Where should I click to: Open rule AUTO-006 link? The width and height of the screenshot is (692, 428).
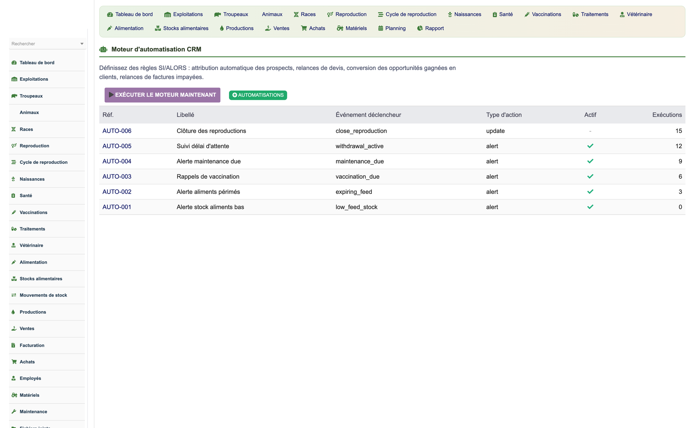click(x=117, y=131)
